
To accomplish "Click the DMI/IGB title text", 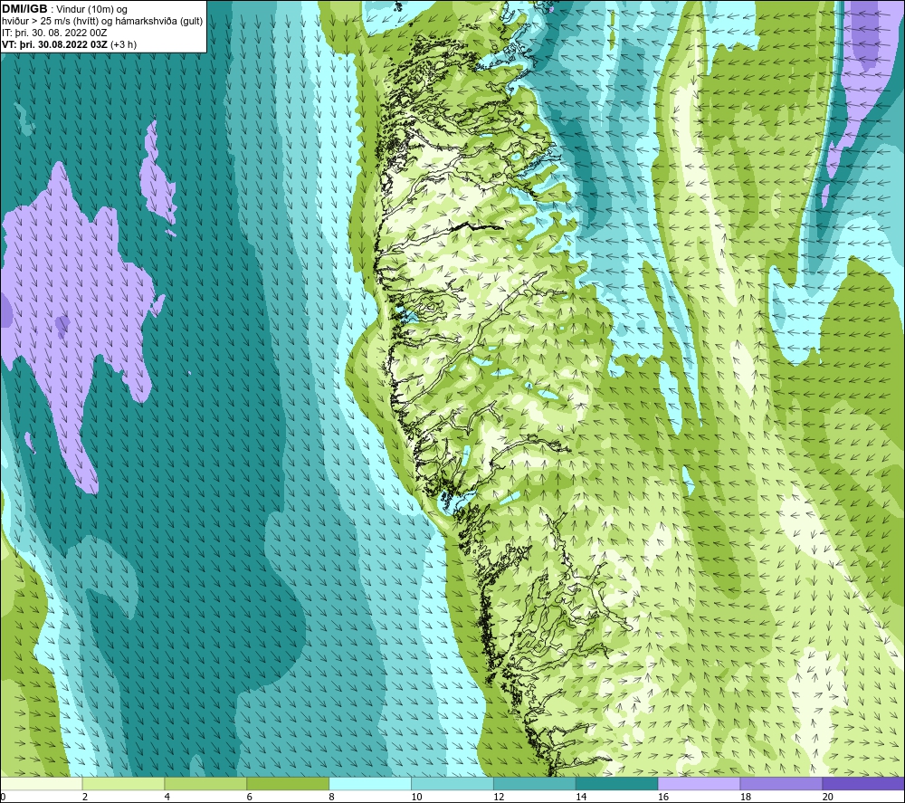I will click(x=24, y=9).
